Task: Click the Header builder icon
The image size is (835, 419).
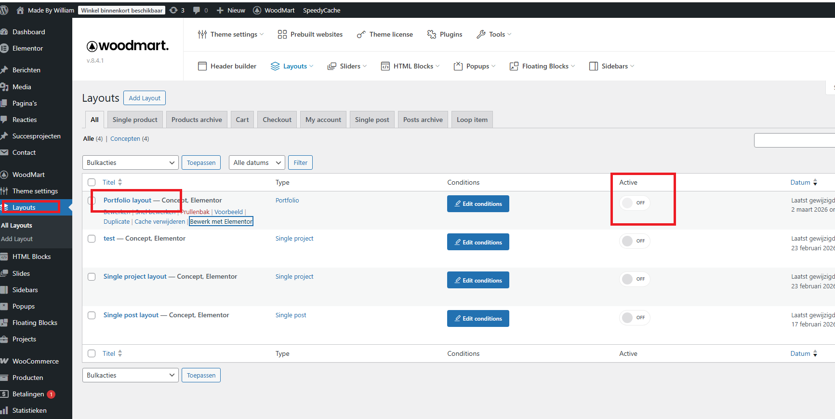Action: click(x=202, y=66)
